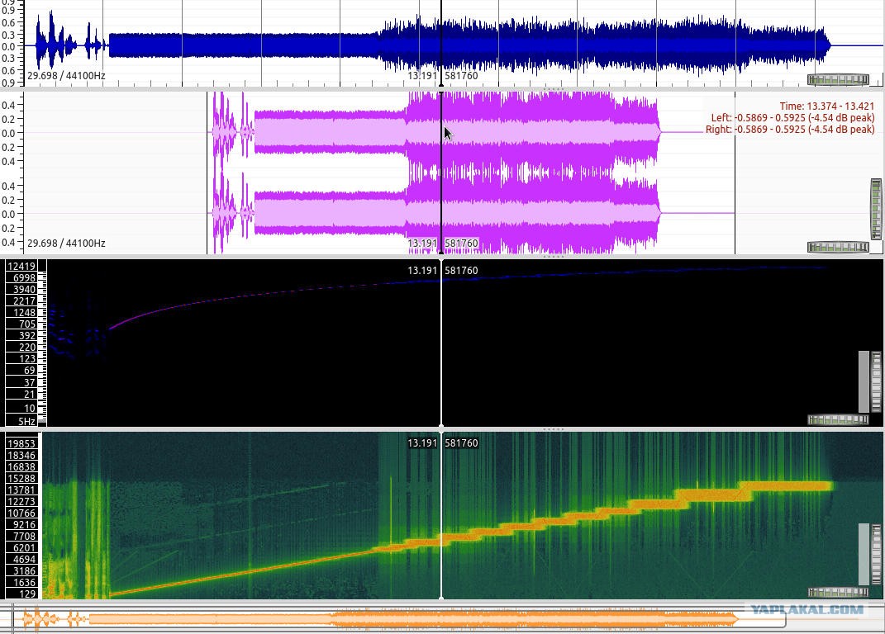
Task: Click the splitter handle between blue and purple panes
Action: point(553,89)
